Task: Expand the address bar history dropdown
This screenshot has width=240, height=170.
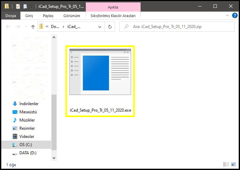Action: coord(100,27)
